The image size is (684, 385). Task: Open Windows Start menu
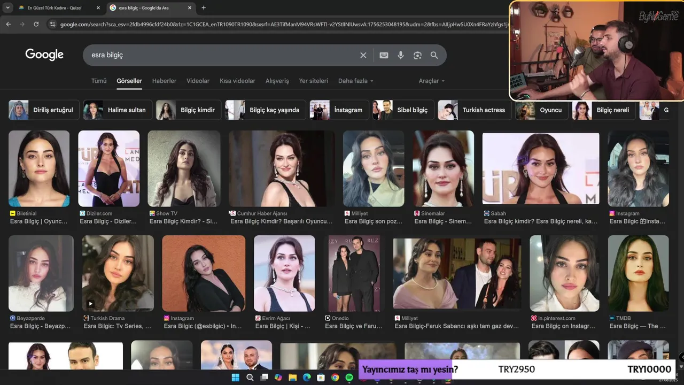(235, 378)
